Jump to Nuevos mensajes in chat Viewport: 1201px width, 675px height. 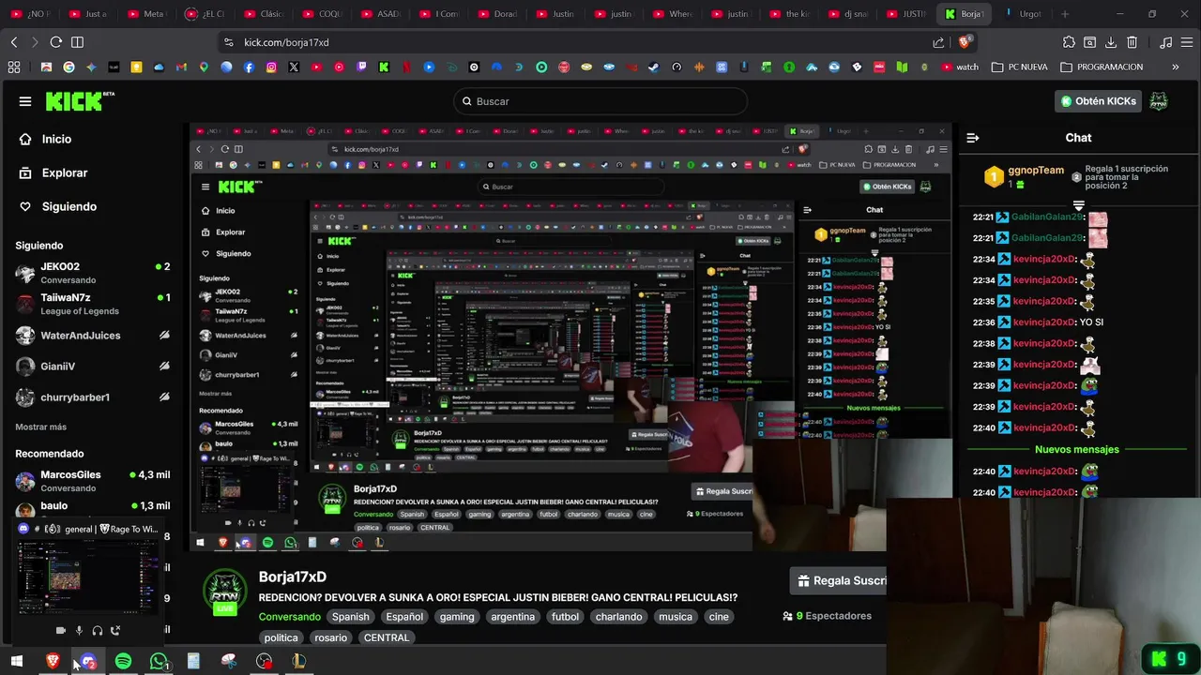pyautogui.click(x=1076, y=450)
